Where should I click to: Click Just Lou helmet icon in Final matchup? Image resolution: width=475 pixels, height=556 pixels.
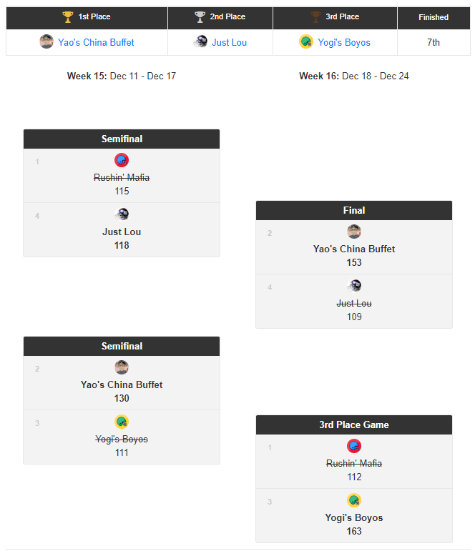tap(354, 286)
